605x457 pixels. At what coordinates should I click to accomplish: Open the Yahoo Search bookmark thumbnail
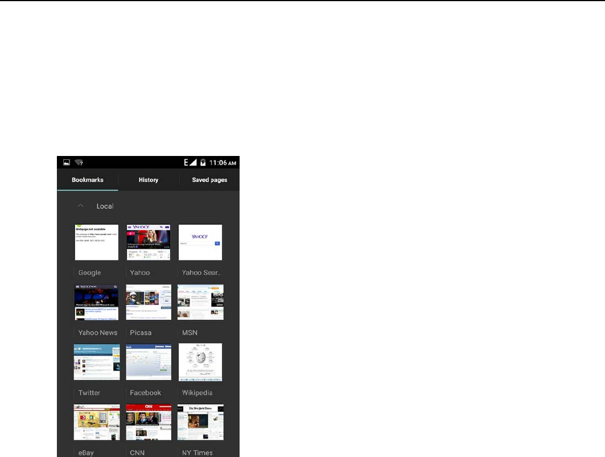point(201,242)
